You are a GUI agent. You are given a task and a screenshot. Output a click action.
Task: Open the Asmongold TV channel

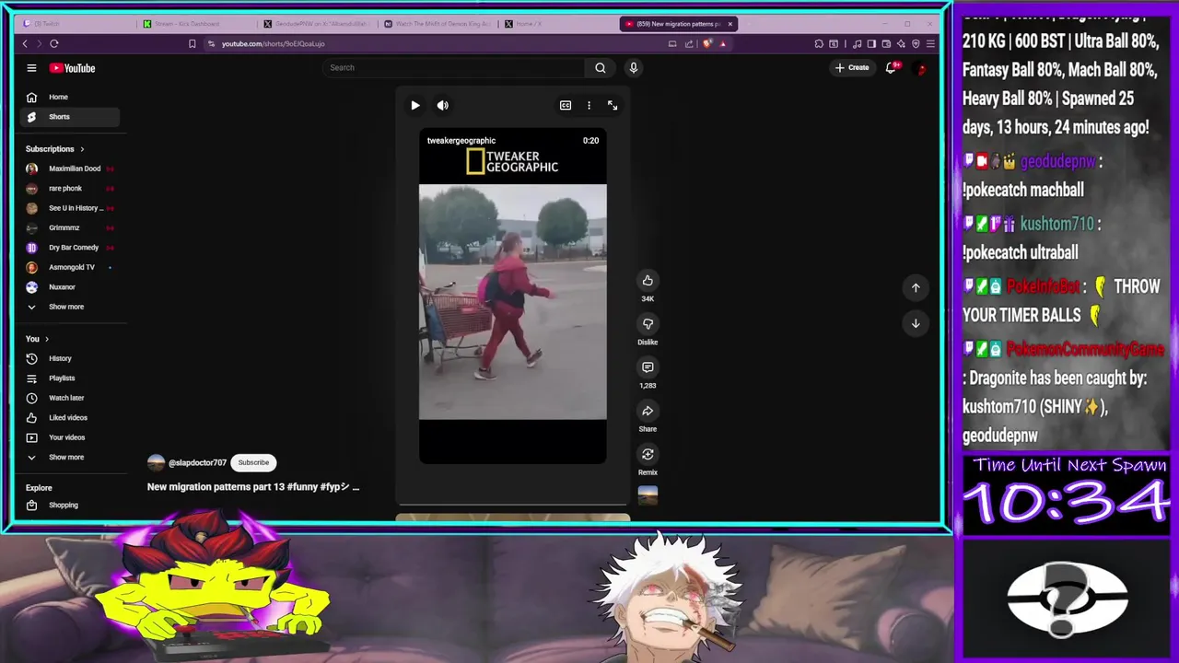click(70, 267)
